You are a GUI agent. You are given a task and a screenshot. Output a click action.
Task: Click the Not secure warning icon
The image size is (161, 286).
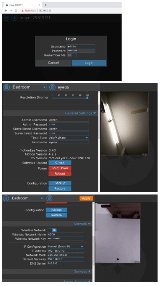click(23, 11)
